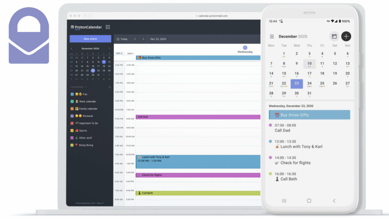Viewport: 389px width, 219px height.
Task: Tap the Android recent apps button
Action: click(284, 201)
